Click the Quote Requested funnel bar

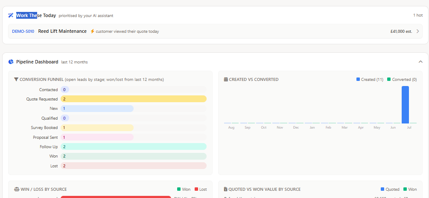coord(134,99)
